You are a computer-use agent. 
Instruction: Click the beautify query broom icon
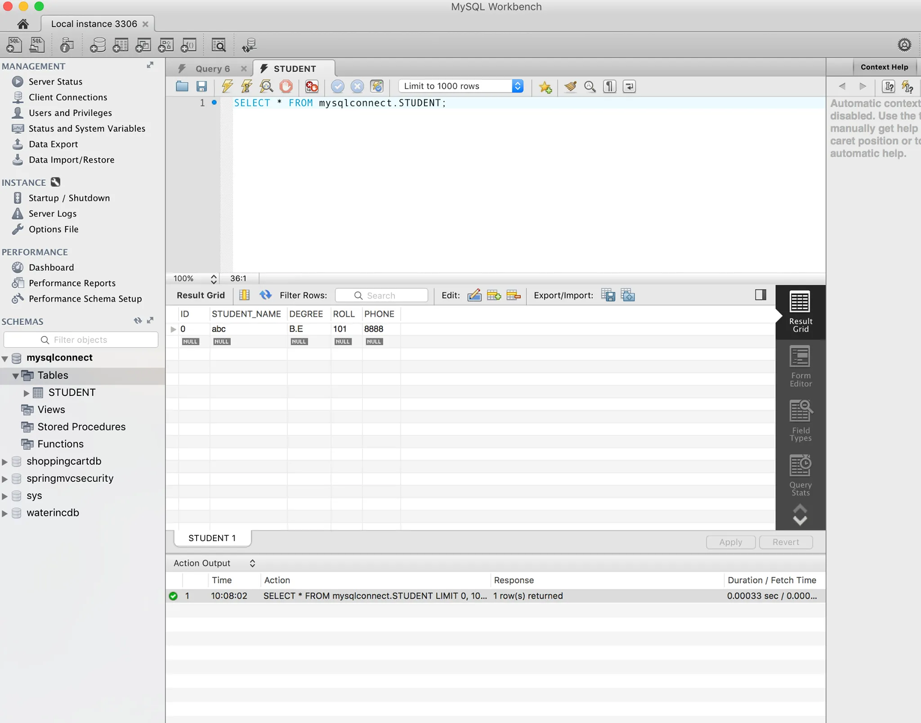coord(570,86)
